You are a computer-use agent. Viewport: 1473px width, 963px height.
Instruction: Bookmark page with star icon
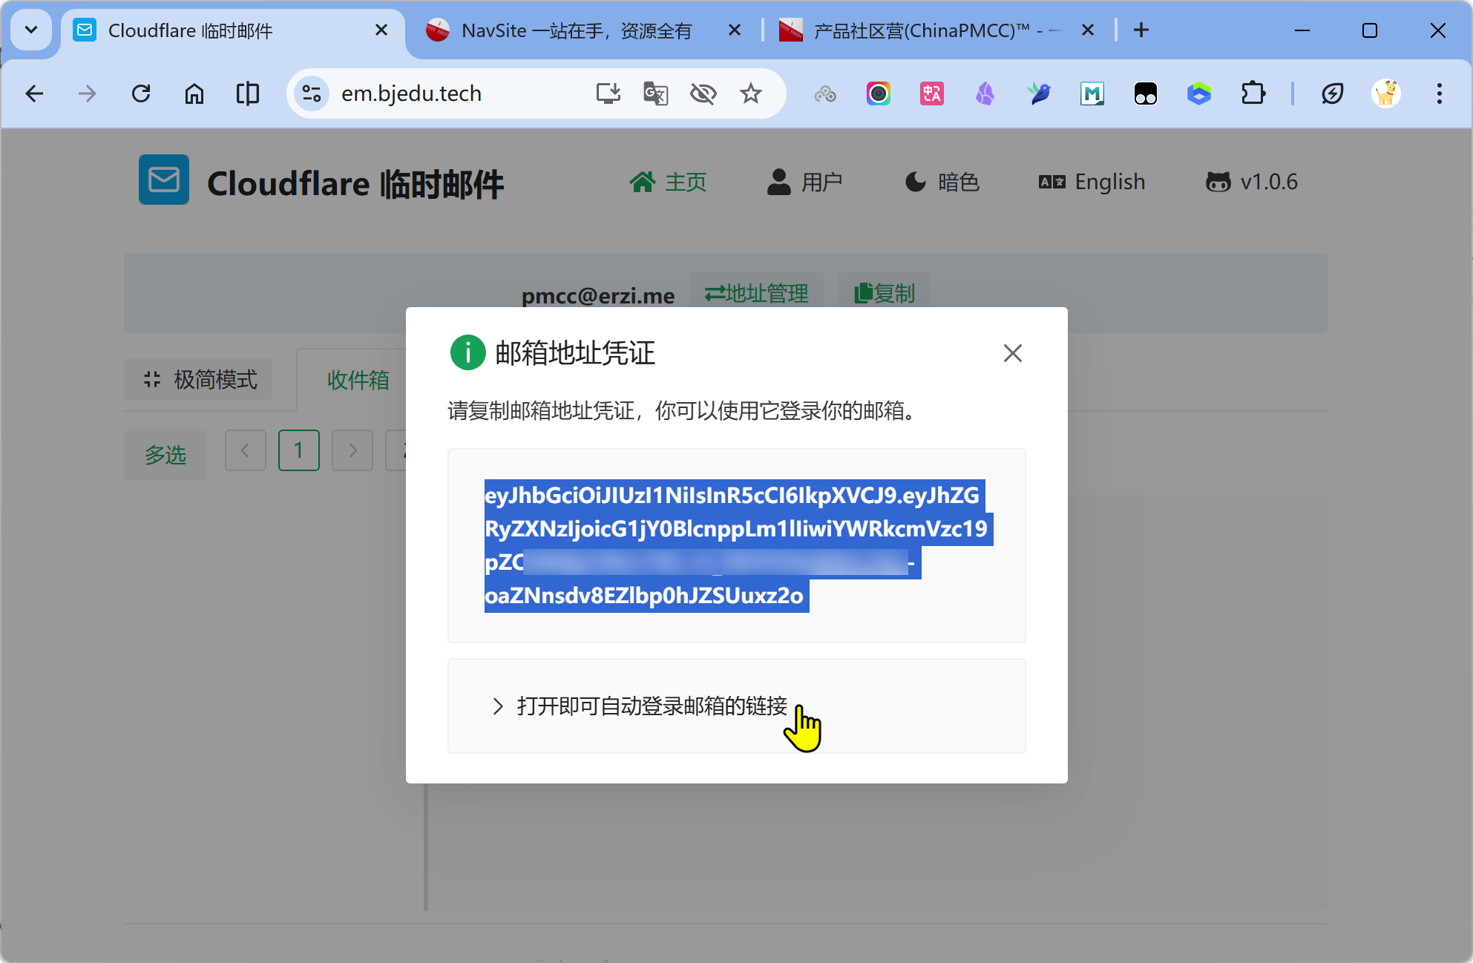[x=751, y=93]
